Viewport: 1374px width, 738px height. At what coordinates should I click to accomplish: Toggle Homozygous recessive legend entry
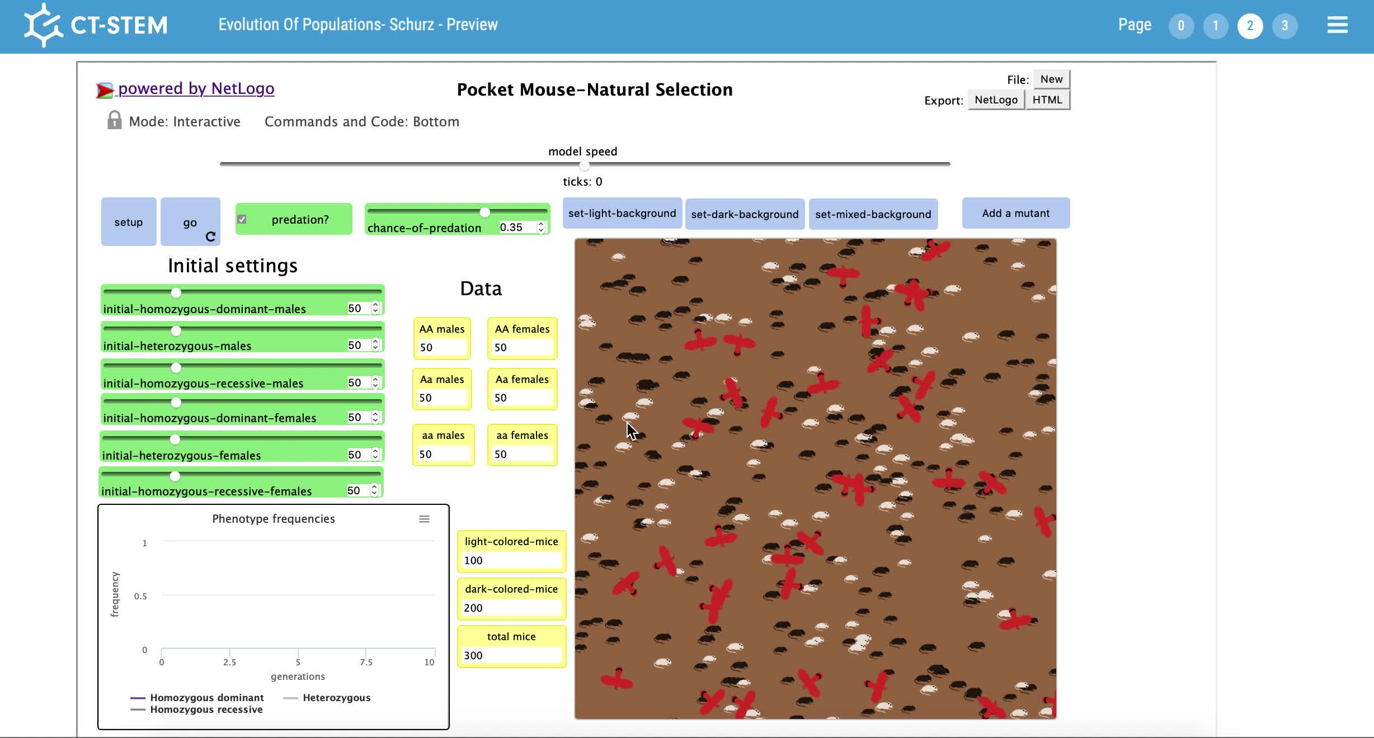[x=196, y=709]
